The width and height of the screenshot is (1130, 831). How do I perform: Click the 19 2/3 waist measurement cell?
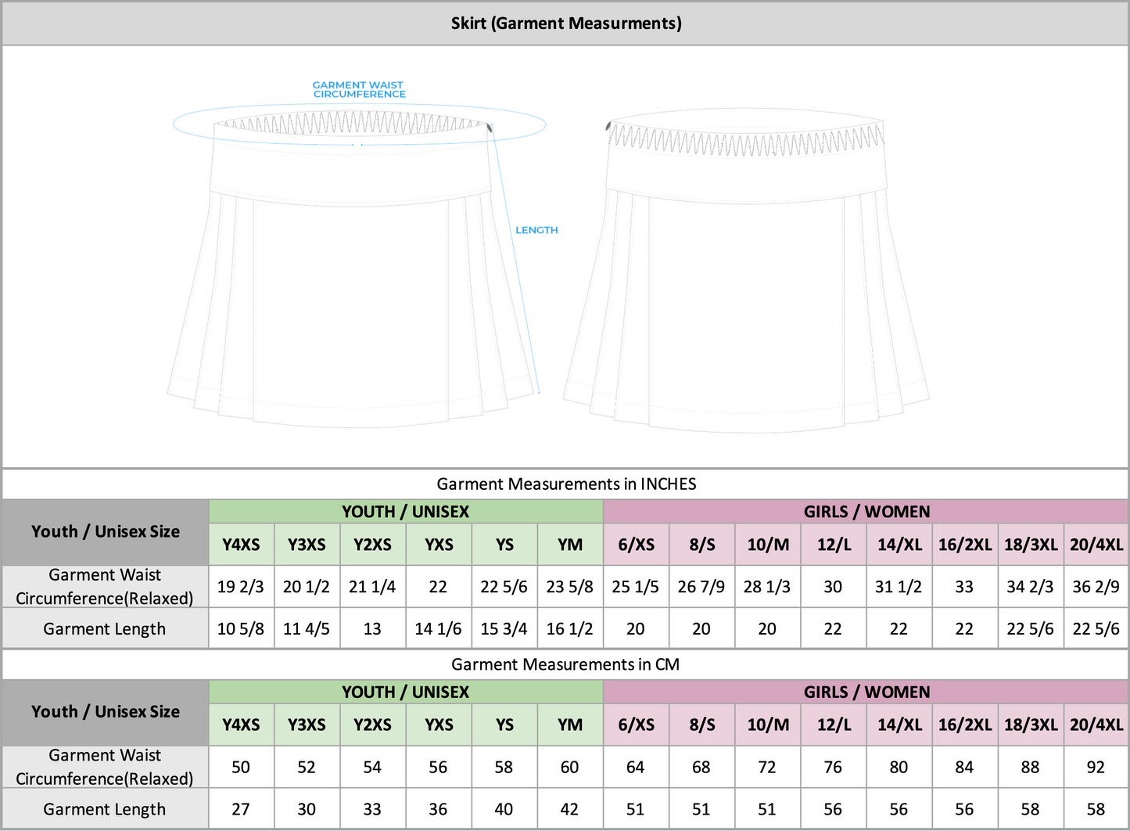pos(241,587)
